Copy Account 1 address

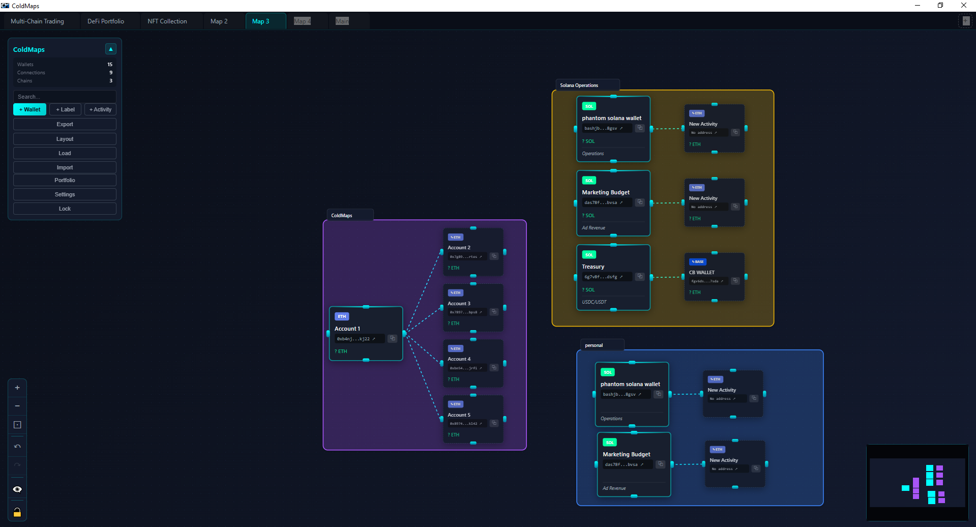[392, 338]
